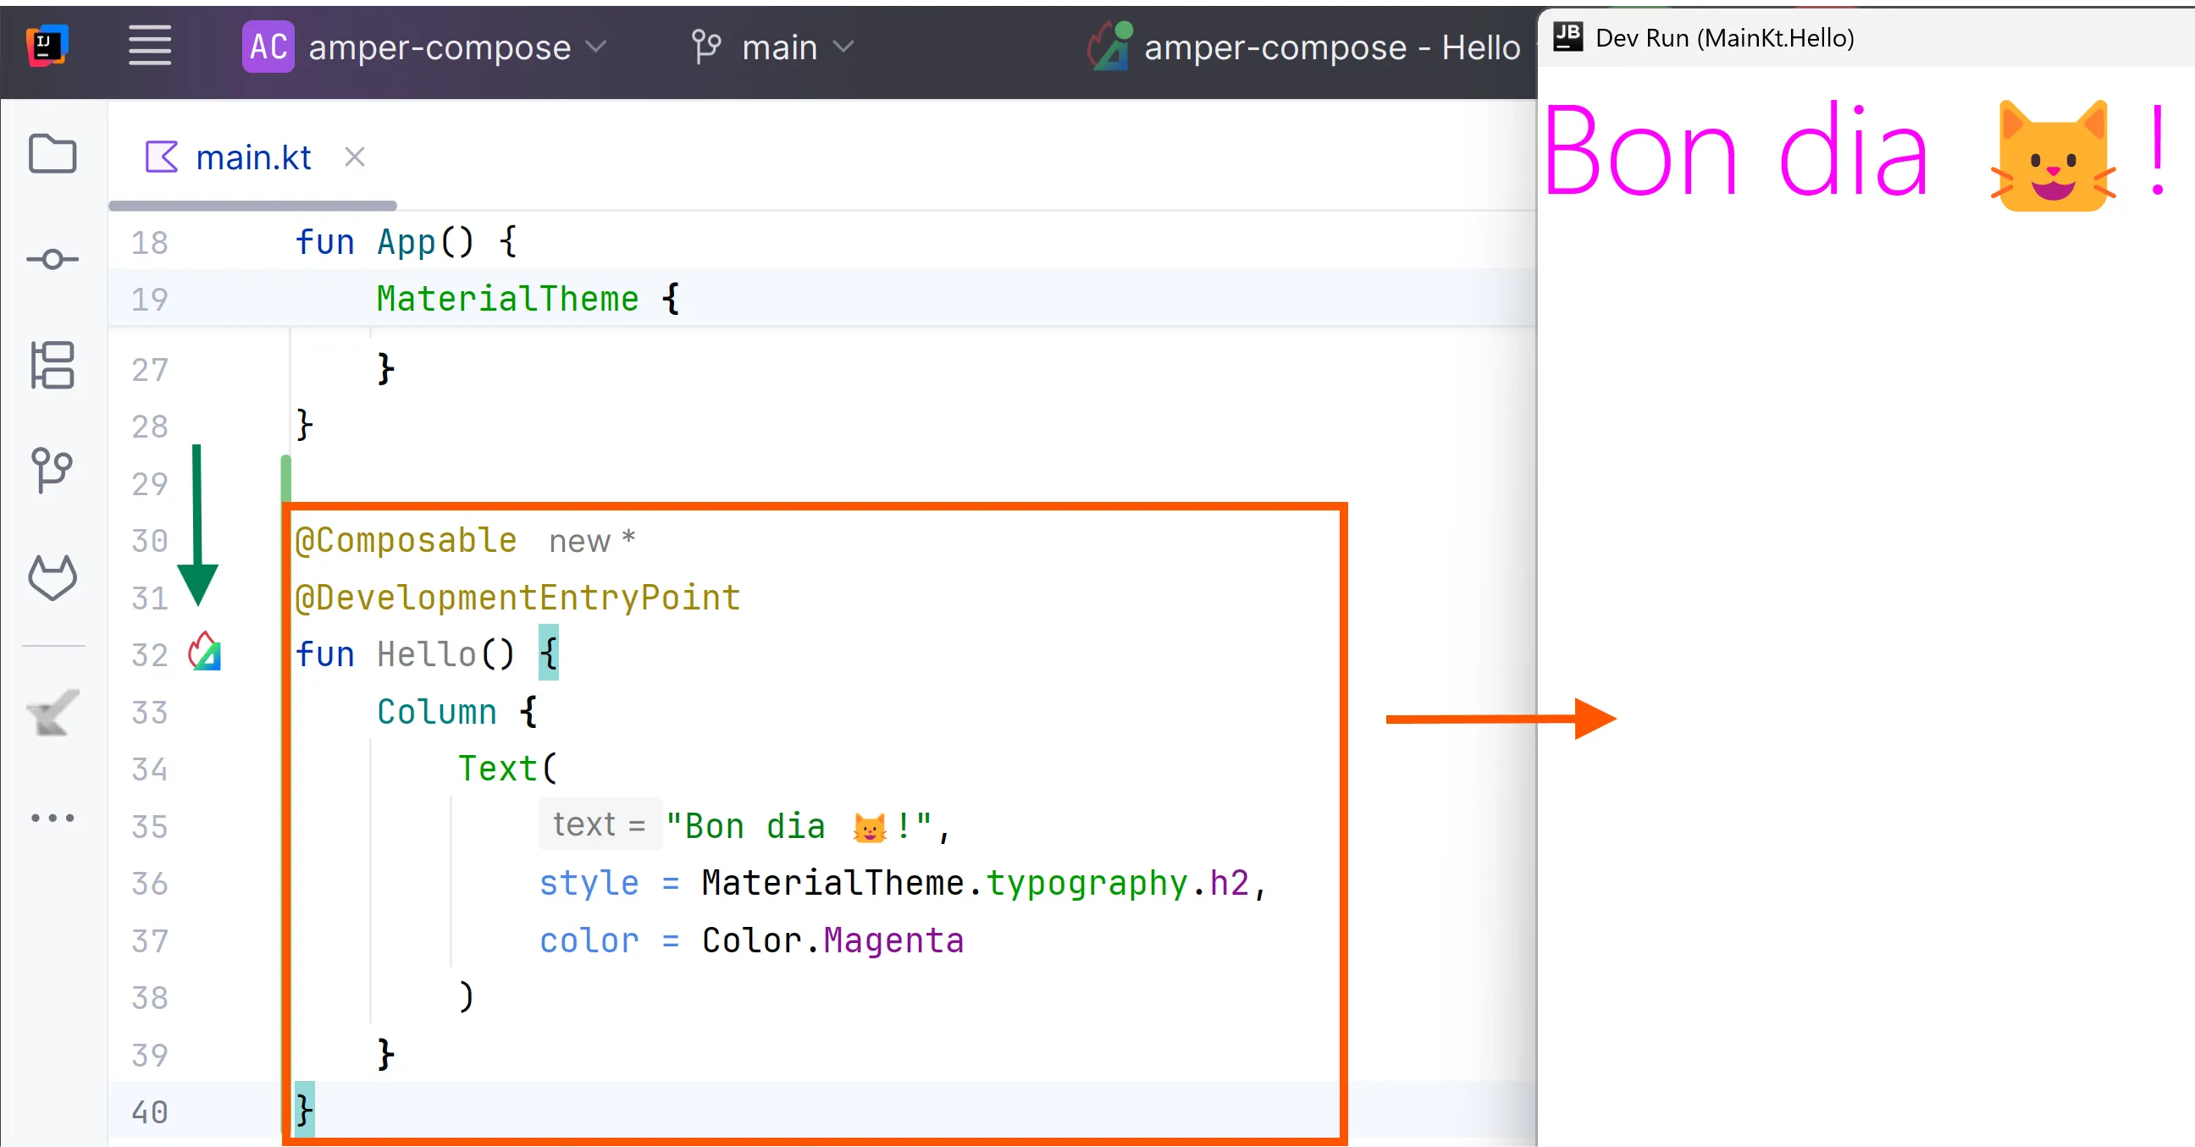2195x1147 pixels.
Task: Click the 'text =' inlay parameter hint
Action: 599,824
